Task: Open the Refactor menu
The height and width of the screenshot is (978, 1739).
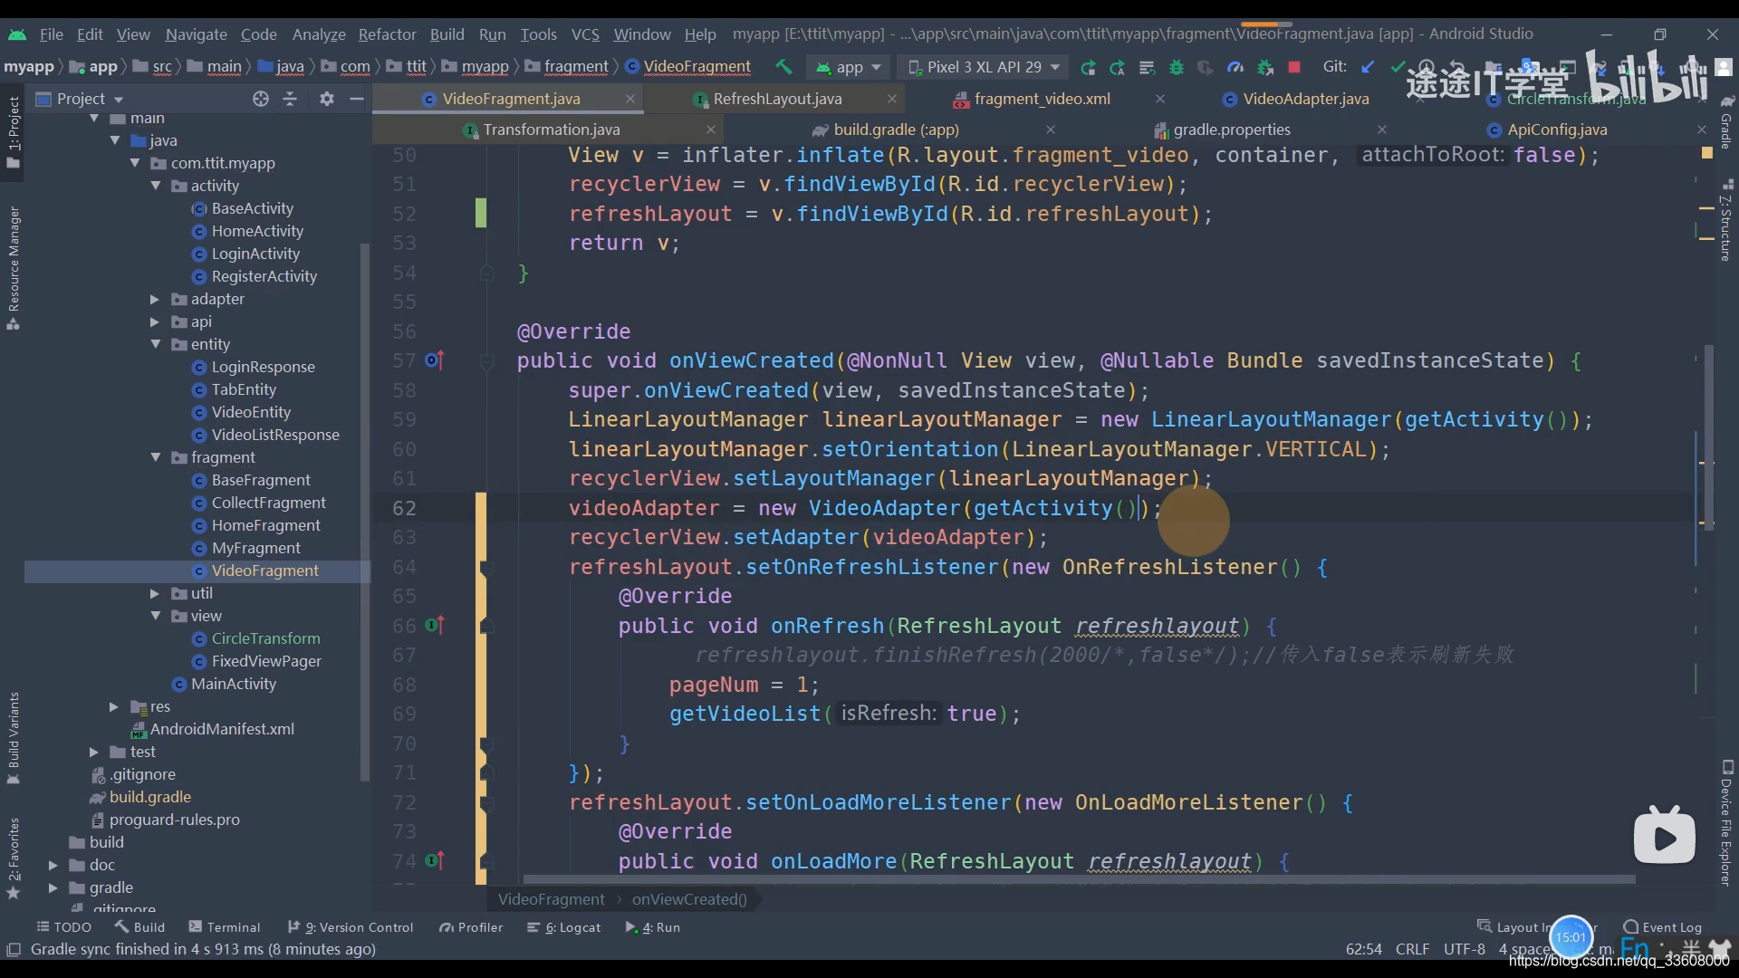Action: point(387,34)
